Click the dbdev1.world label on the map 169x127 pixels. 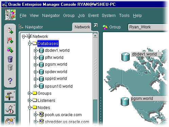146,54
